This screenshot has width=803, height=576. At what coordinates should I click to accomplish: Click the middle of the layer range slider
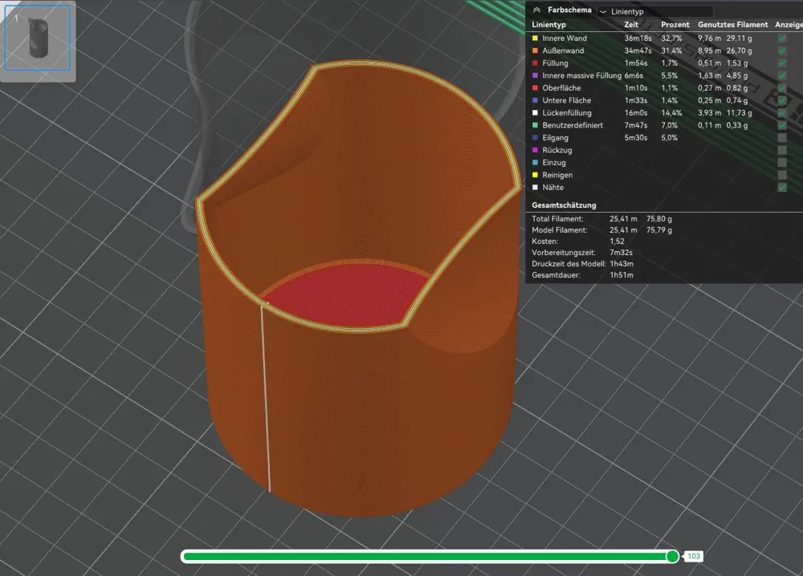coord(430,555)
